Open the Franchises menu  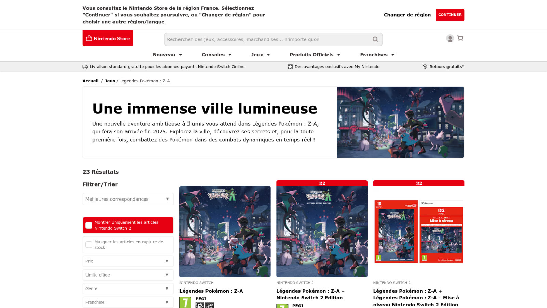(377, 55)
